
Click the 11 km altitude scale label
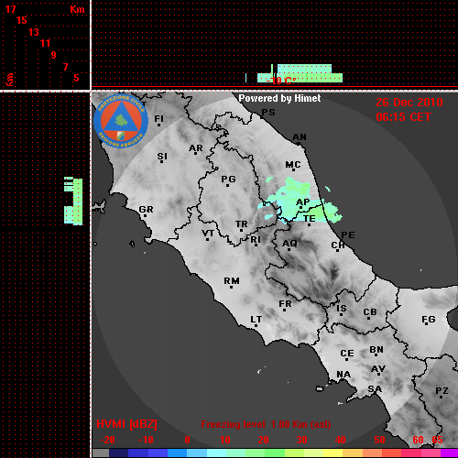[45, 43]
